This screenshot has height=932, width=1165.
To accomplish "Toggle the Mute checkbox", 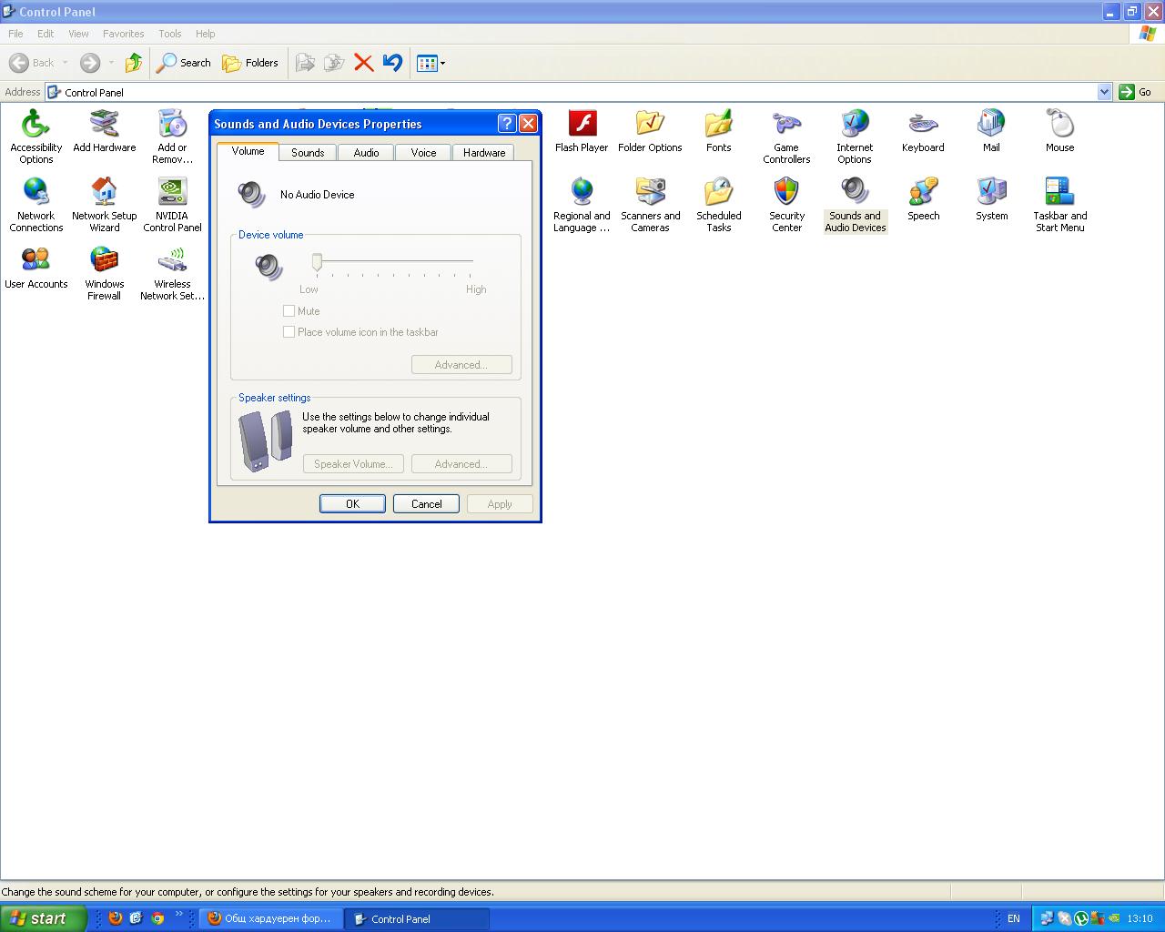I will point(289,311).
